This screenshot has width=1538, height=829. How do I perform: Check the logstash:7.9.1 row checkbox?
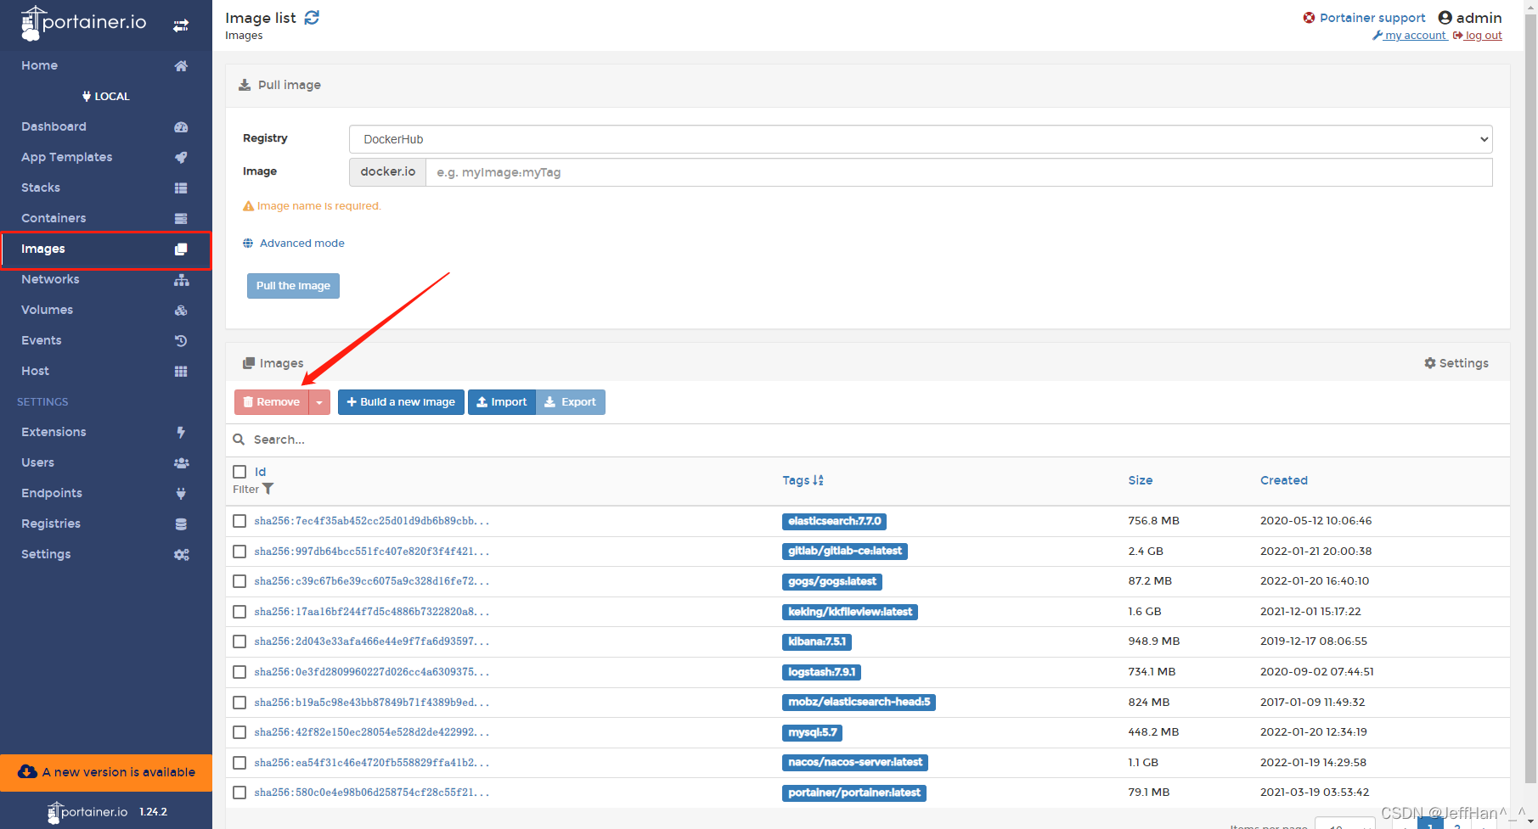(x=239, y=672)
